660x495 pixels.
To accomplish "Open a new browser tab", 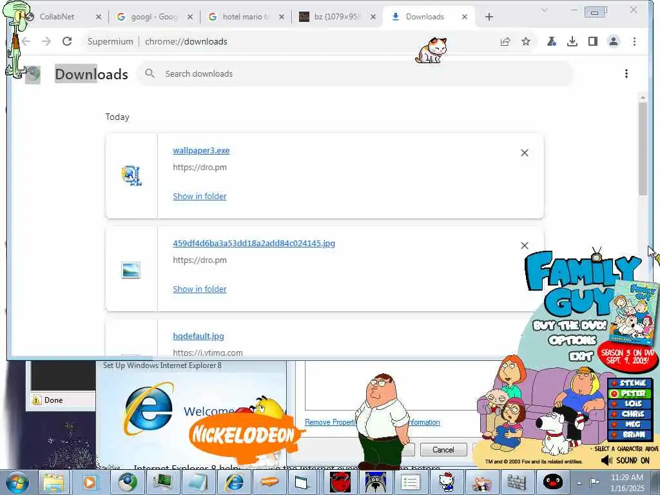I will pyautogui.click(x=489, y=17).
